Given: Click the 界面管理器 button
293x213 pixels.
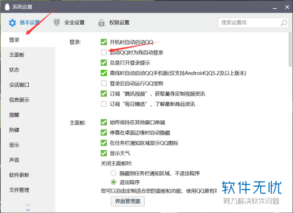Looking at the screenshot, I should point(128,201).
